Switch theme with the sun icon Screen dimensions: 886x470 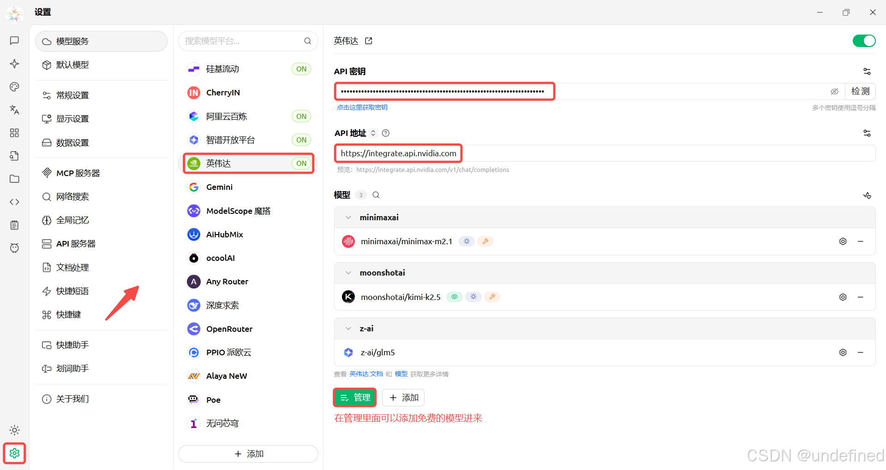[x=14, y=430]
